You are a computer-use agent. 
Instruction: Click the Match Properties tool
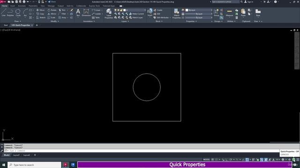pos(176,14)
